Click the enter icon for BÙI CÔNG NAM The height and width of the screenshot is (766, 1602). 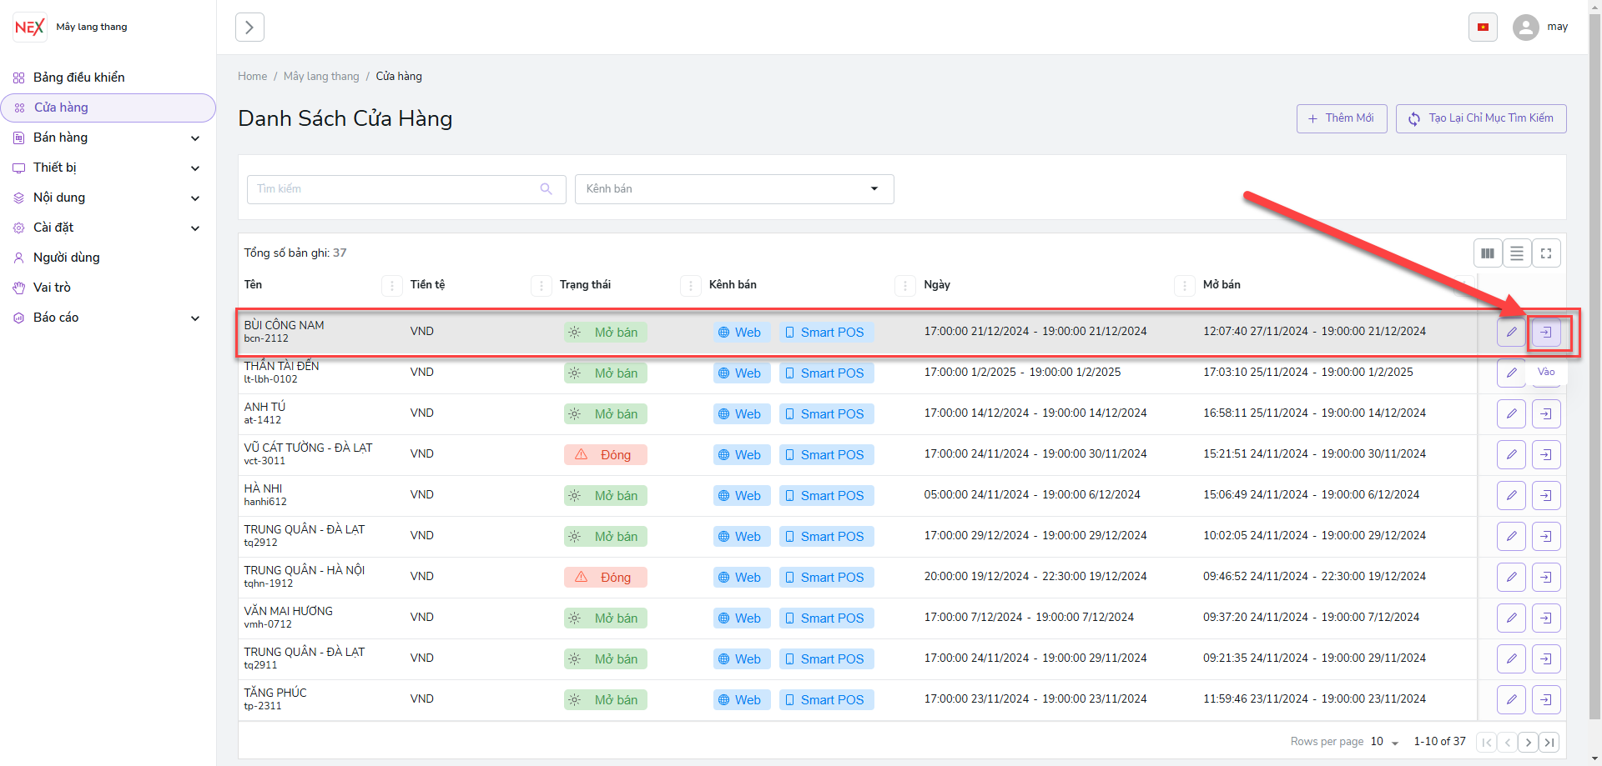click(1546, 333)
